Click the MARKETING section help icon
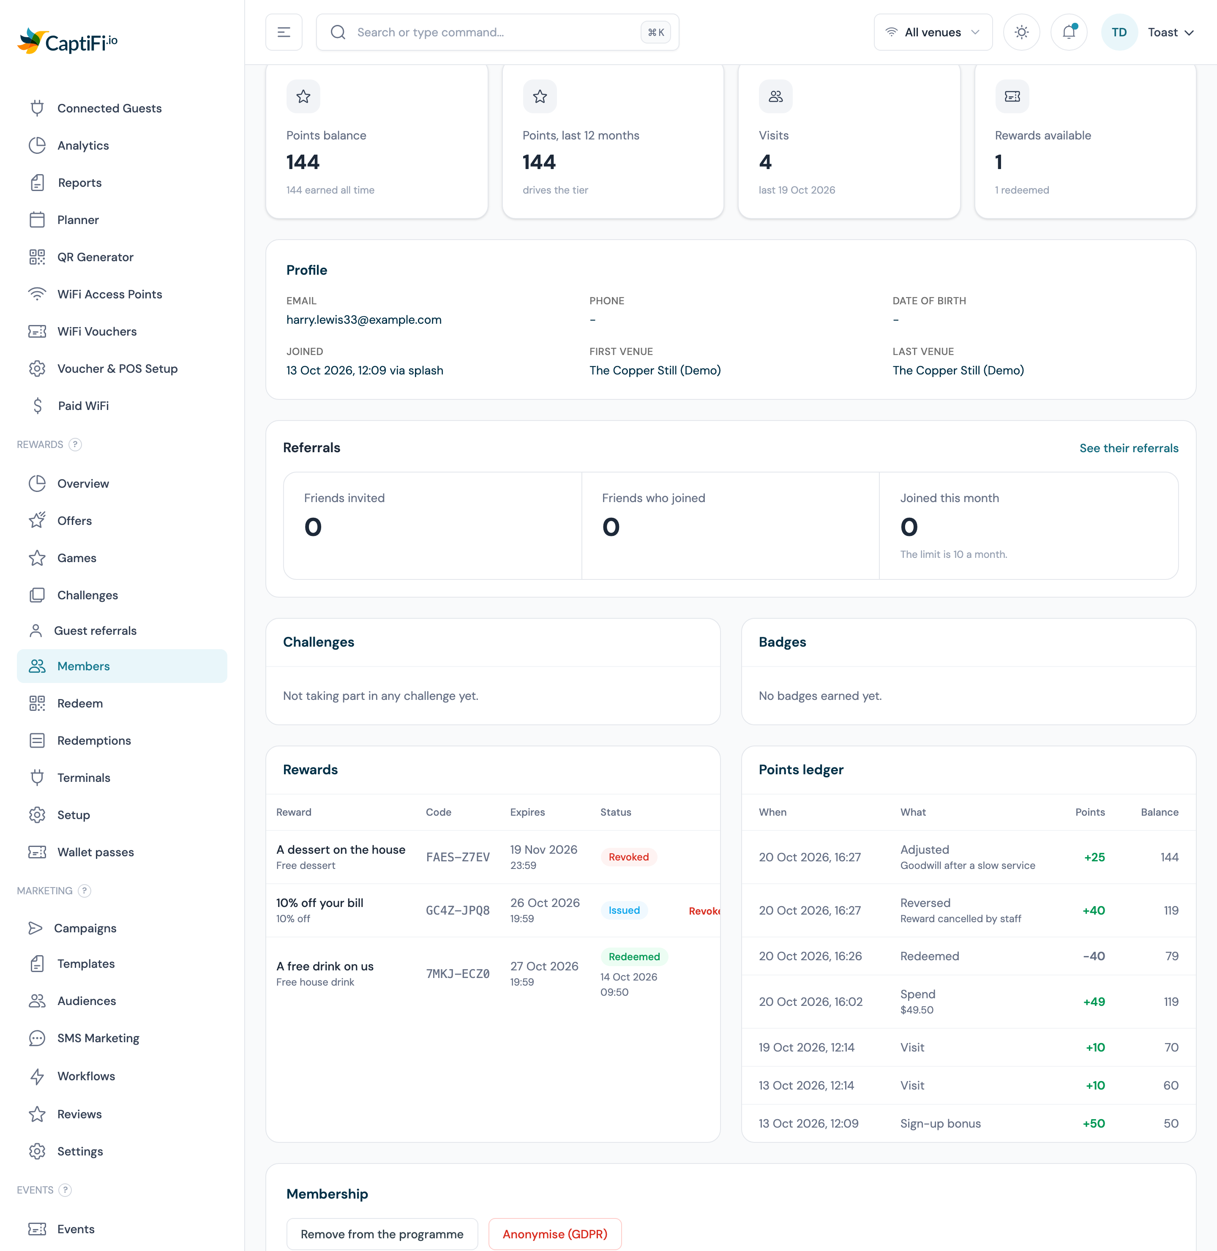Image resolution: width=1217 pixels, height=1251 pixels. [85, 890]
